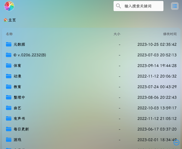Focus the 输入搜索关键词 search field

pyautogui.click(x=142, y=6)
